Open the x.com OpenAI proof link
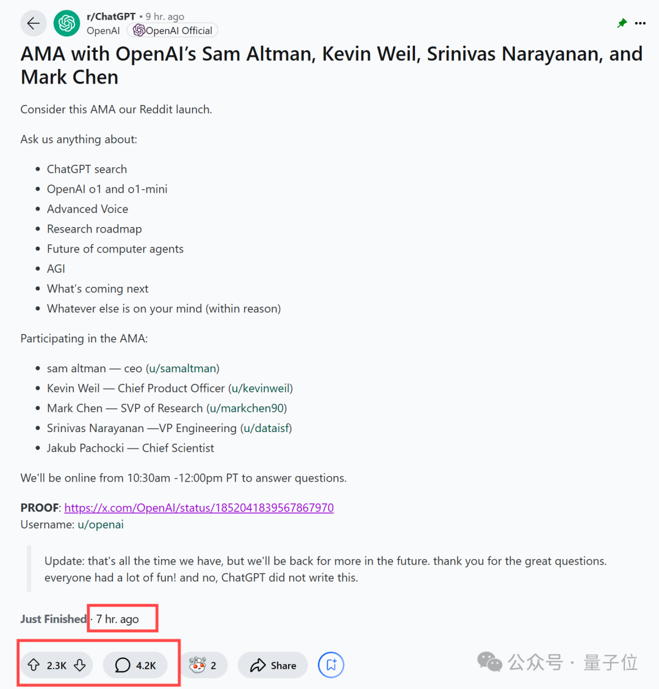Viewport: 659px width, 689px height. (x=199, y=508)
